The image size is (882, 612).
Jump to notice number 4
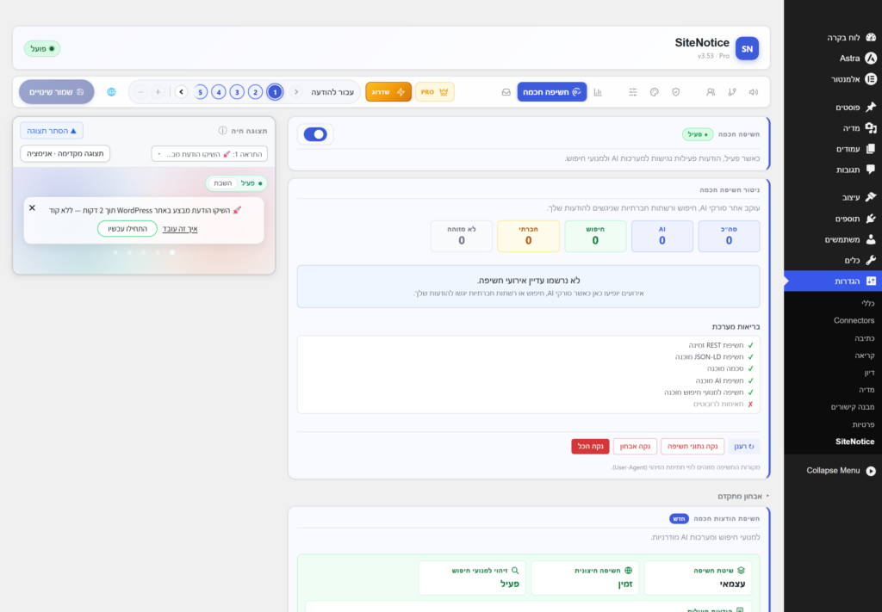point(218,92)
